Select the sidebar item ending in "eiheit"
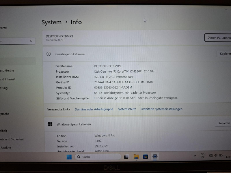 point(3,131)
